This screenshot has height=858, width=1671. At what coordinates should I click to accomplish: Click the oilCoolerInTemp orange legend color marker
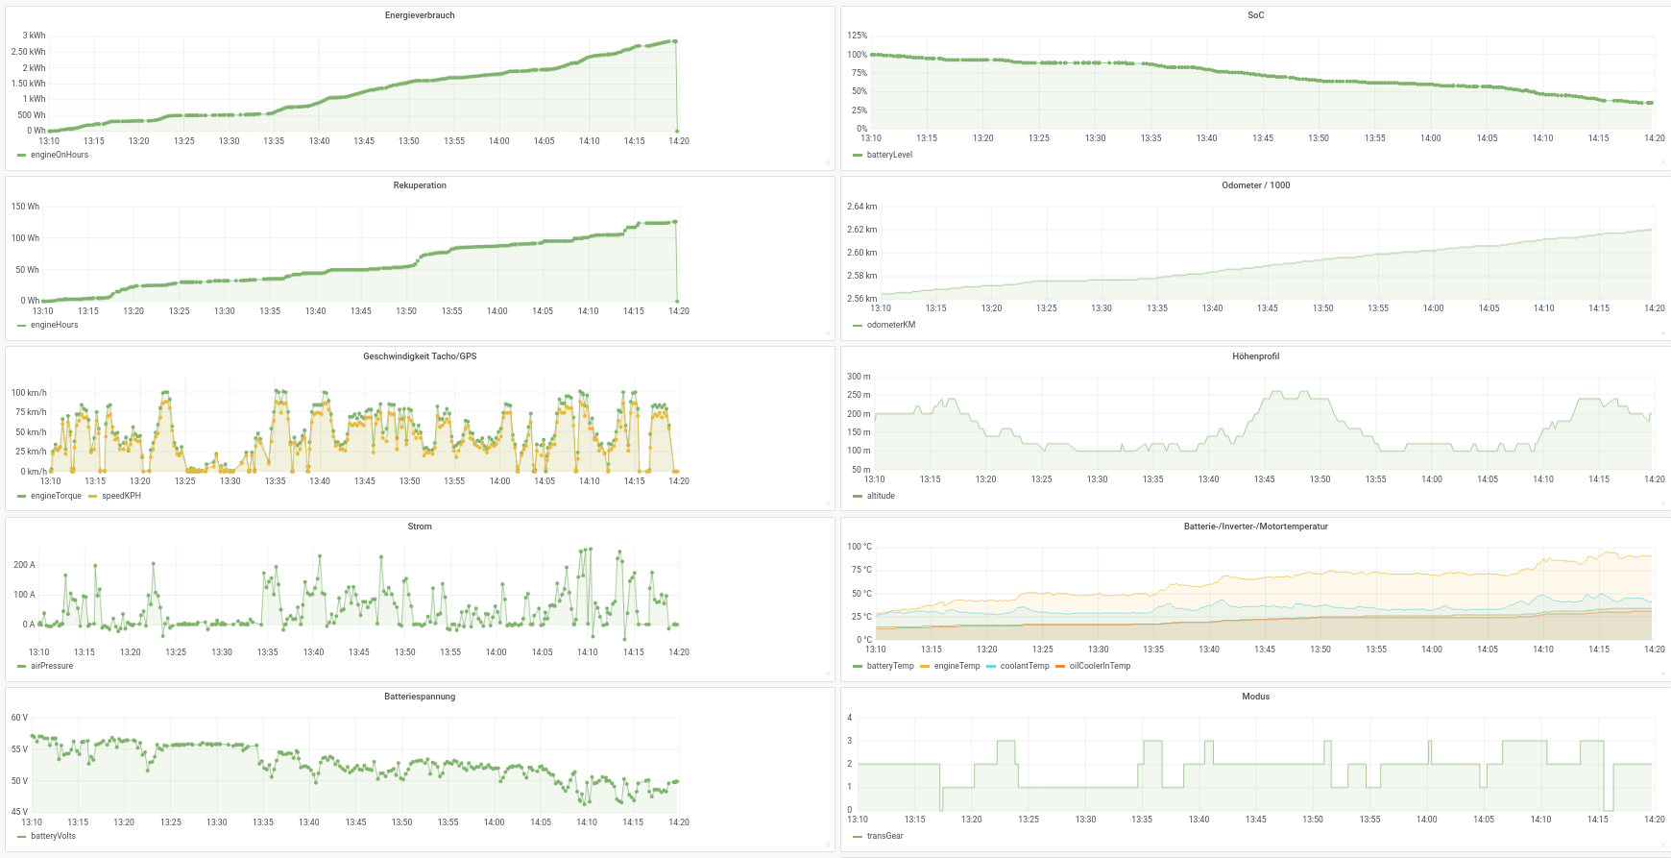(1060, 666)
